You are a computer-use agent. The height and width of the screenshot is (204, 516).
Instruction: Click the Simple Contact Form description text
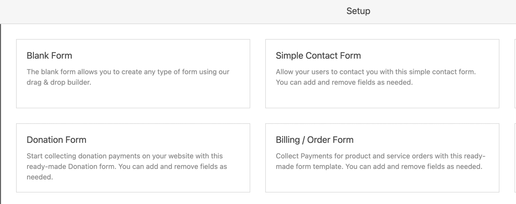tap(376, 77)
